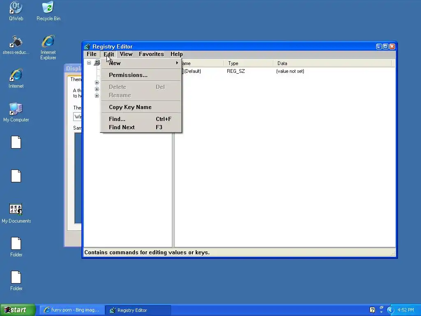Select the stress-reduc... desktop icon
The height and width of the screenshot is (316, 421).
[16, 44]
